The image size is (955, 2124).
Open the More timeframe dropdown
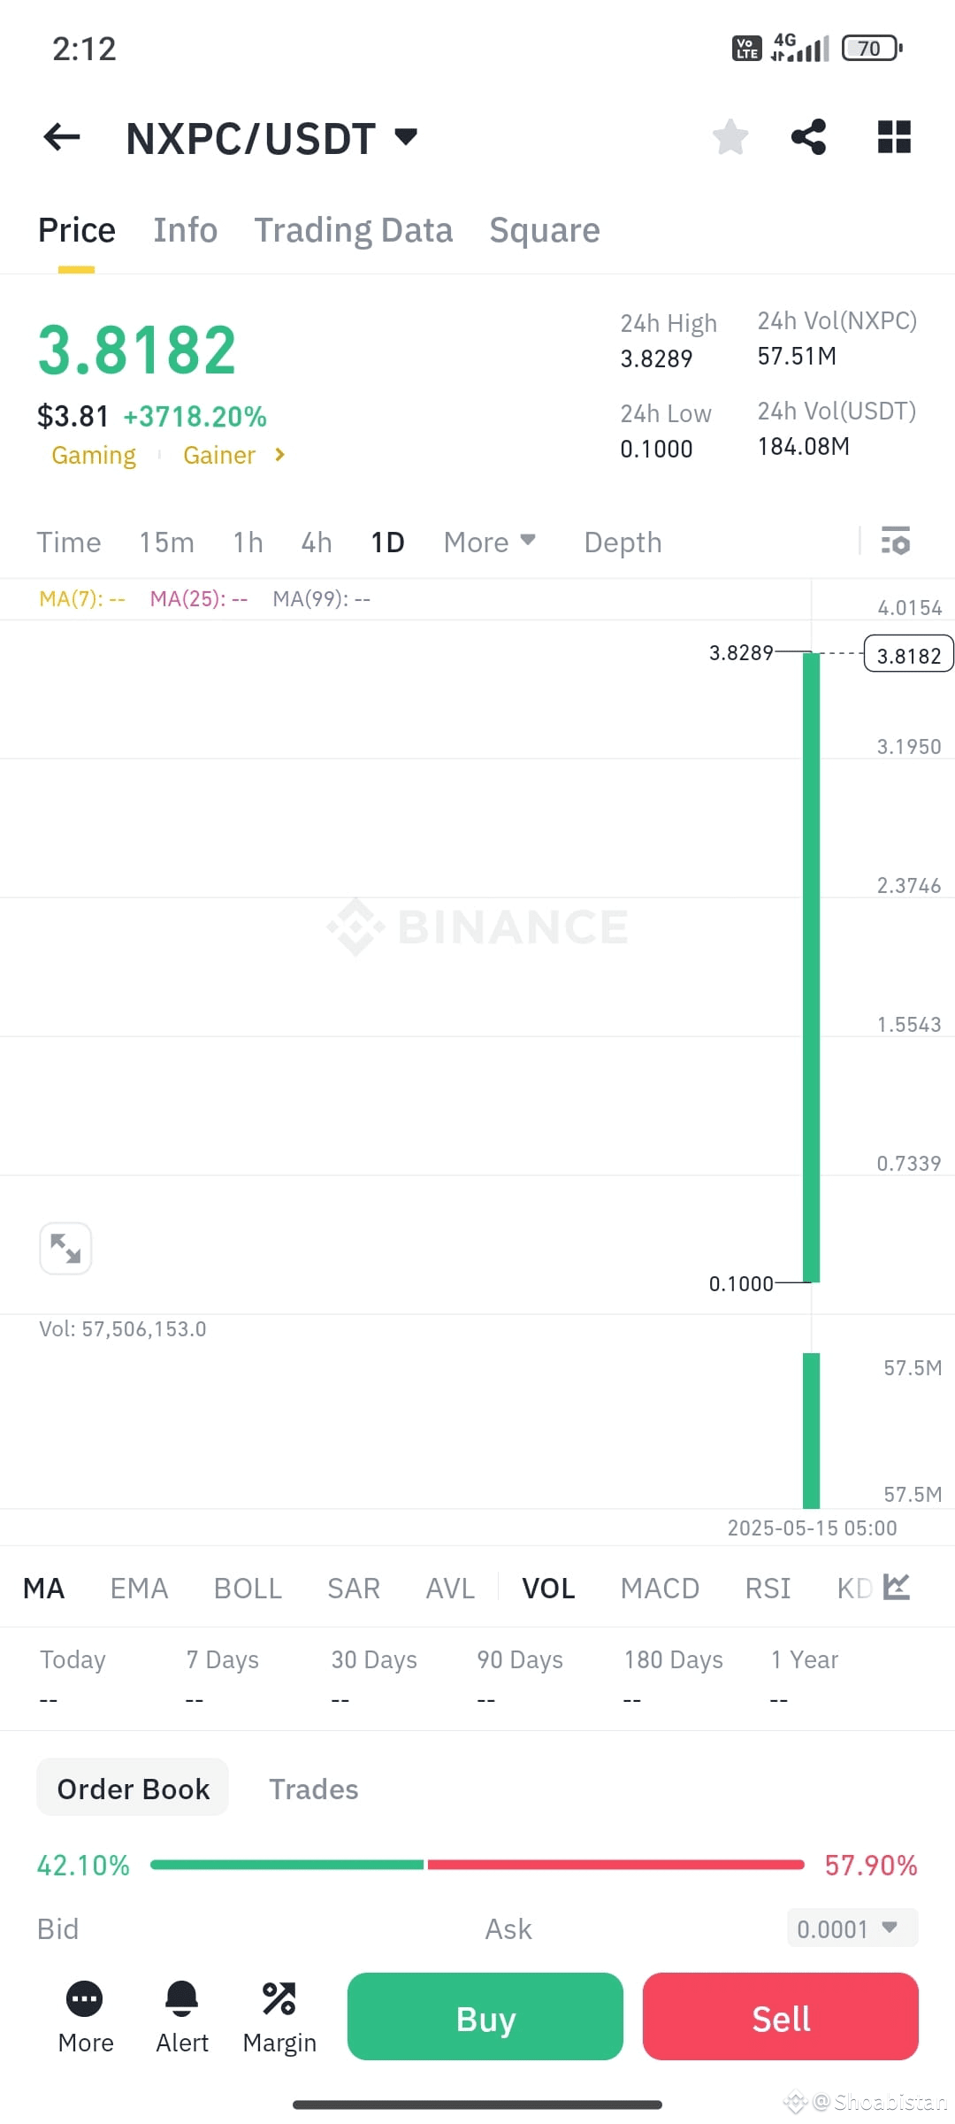[x=490, y=542]
